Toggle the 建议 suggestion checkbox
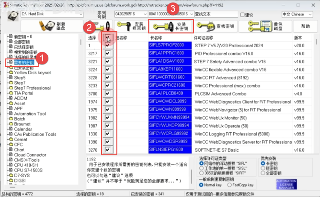 242,15
